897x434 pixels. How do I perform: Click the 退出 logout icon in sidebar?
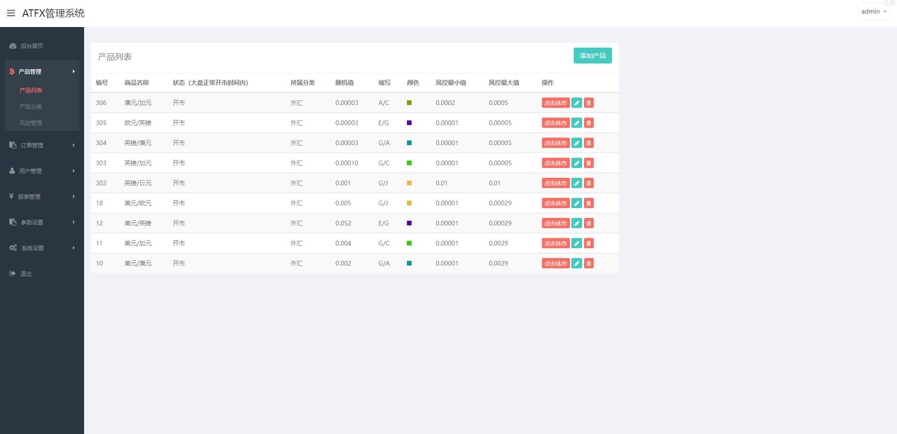click(x=13, y=273)
